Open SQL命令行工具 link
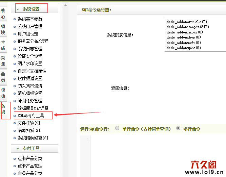226x177 pixels. tap(31, 116)
